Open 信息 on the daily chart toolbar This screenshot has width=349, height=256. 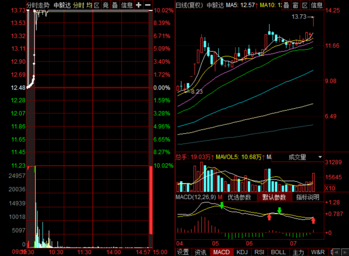click(316, 5)
